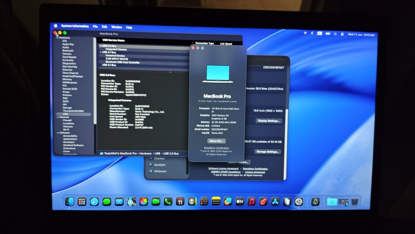Image resolution: width=415 pixels, height=234 pixels.
Task: Click the System Information sidebar scrollbar
Action: pos(95,81)
